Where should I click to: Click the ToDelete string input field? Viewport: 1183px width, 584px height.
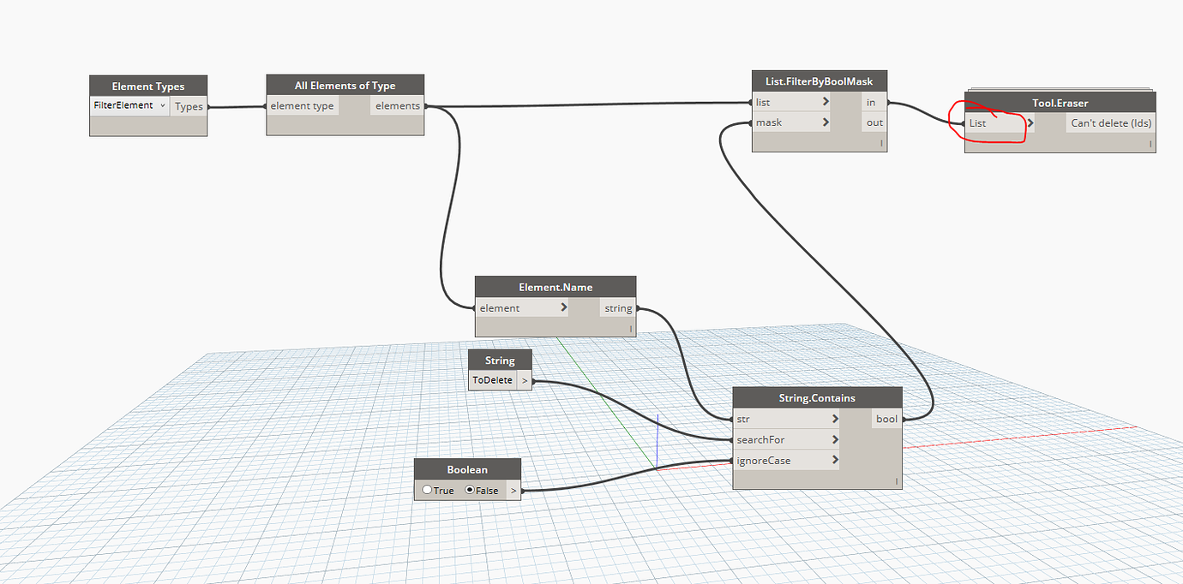(x=491, y=379)
